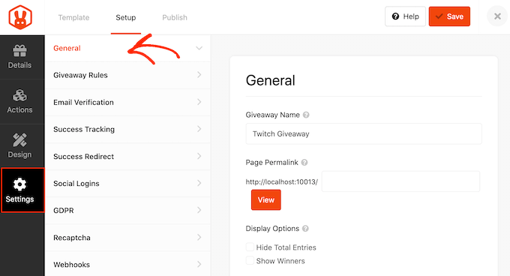
Task: Select the Setup tab
Action: coord(126,17)
